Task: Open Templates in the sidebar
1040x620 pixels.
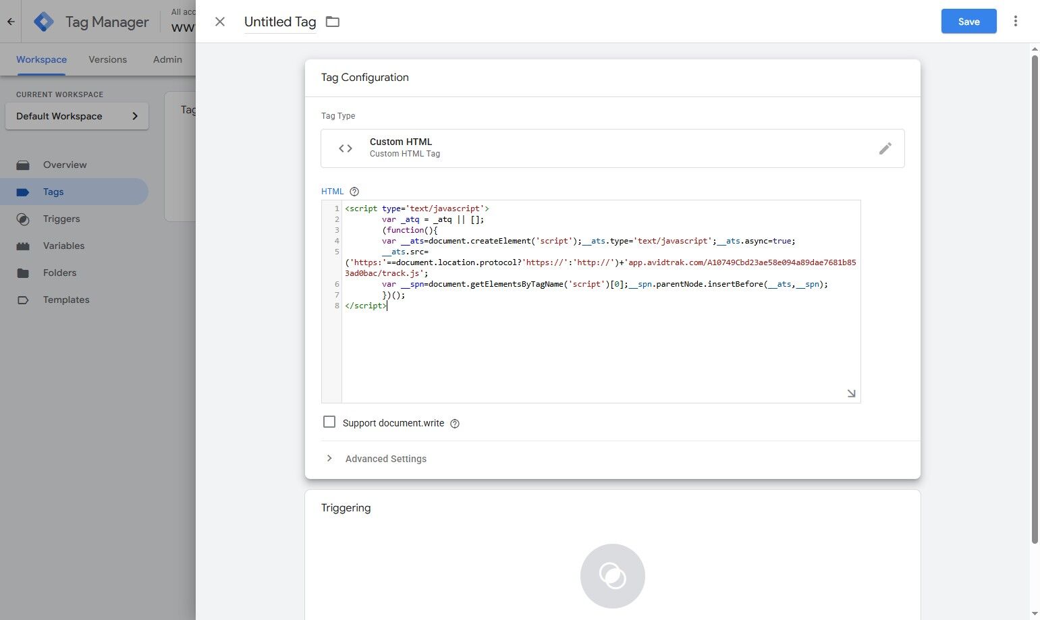Action: (x=66, y=300)
